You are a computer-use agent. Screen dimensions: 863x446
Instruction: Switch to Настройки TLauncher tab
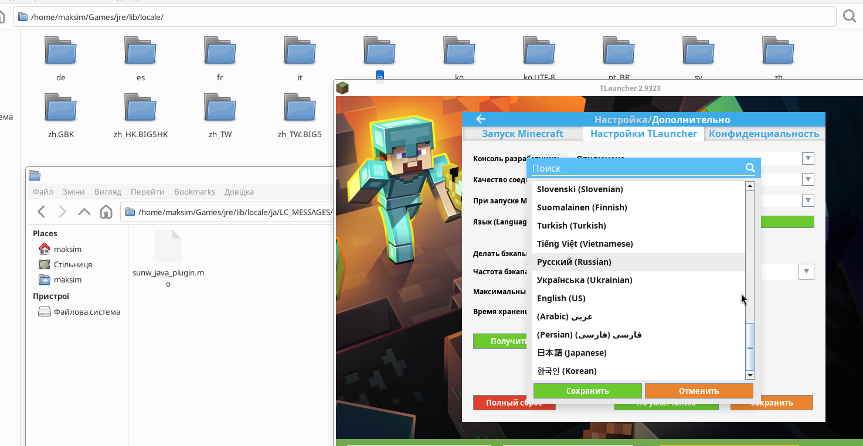pyautogui.click(x=644, y=134)
